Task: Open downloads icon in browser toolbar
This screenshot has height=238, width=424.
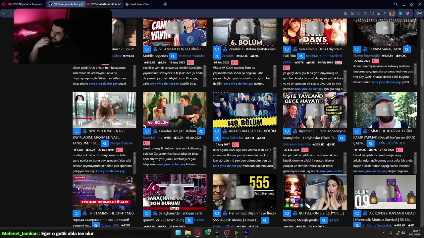Action: 379,13
